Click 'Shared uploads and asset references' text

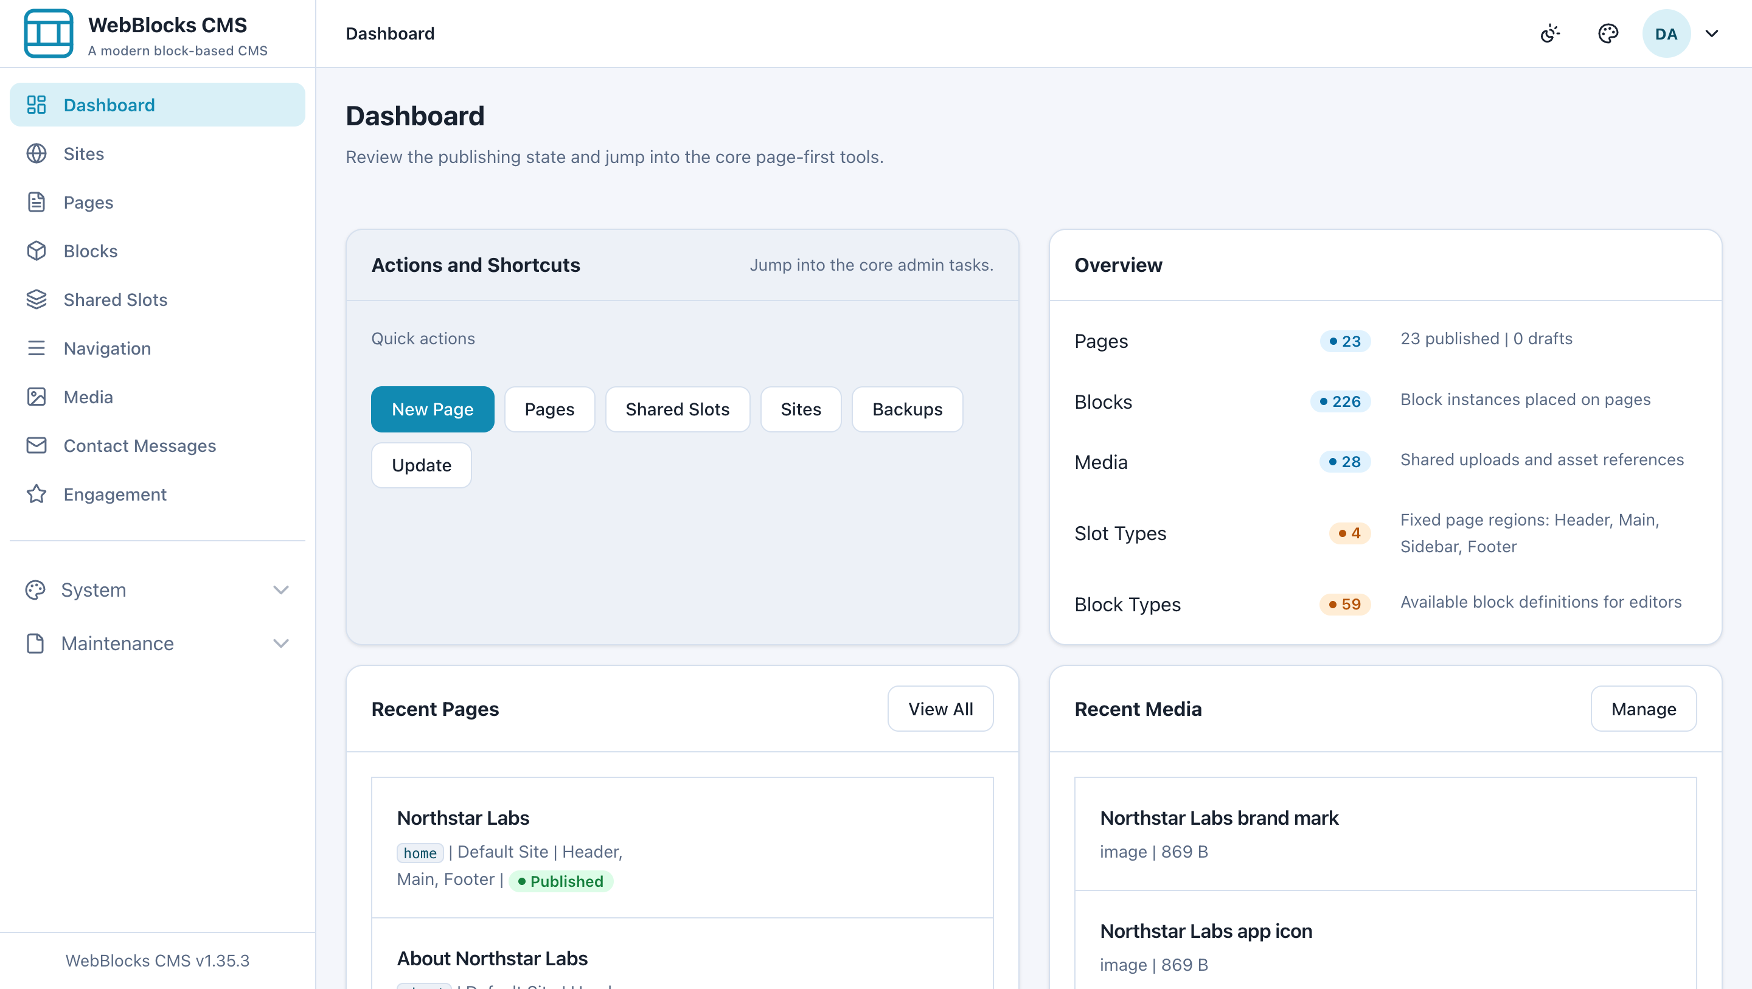coord(1542,459)
